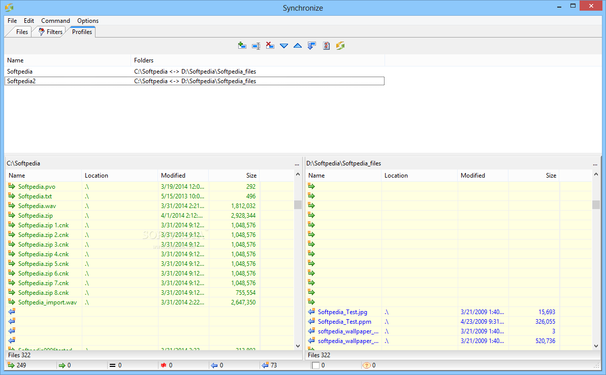Switch to the Filters tab
Image resolution: width=606 pixels, height=375 pixels.
[51, 31]
